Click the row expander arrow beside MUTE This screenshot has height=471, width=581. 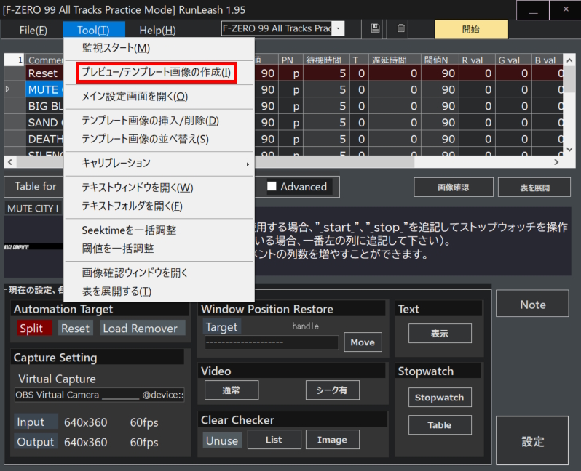click(x=8, y=89)
